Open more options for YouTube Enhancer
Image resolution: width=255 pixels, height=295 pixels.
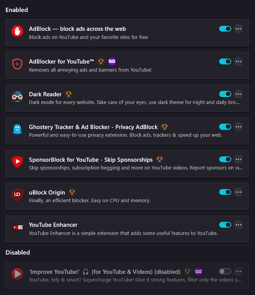point(238,225)
